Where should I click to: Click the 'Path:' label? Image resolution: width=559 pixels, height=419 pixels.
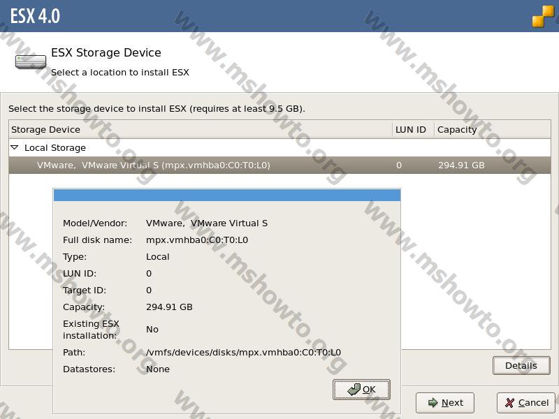pyautogui.click(x=74, y=353)
